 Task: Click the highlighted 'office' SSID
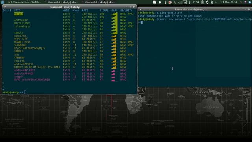coord(19,14)
